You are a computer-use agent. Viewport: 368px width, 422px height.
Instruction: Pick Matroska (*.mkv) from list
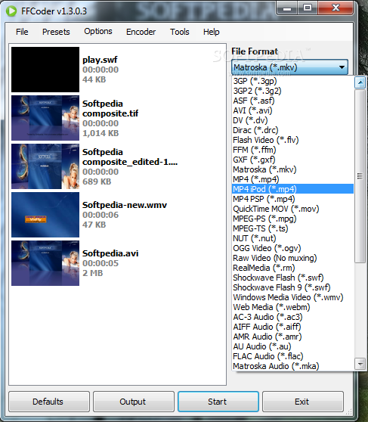point(292,169)
